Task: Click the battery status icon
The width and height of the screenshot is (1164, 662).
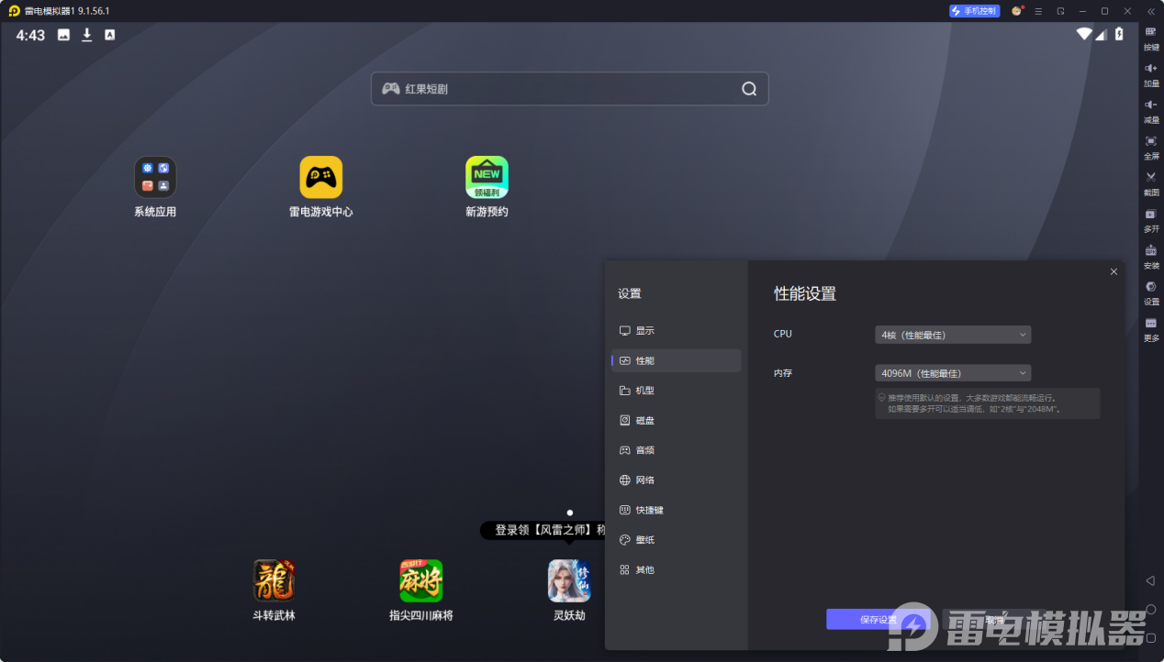Action: click(x=1119, y=34)
